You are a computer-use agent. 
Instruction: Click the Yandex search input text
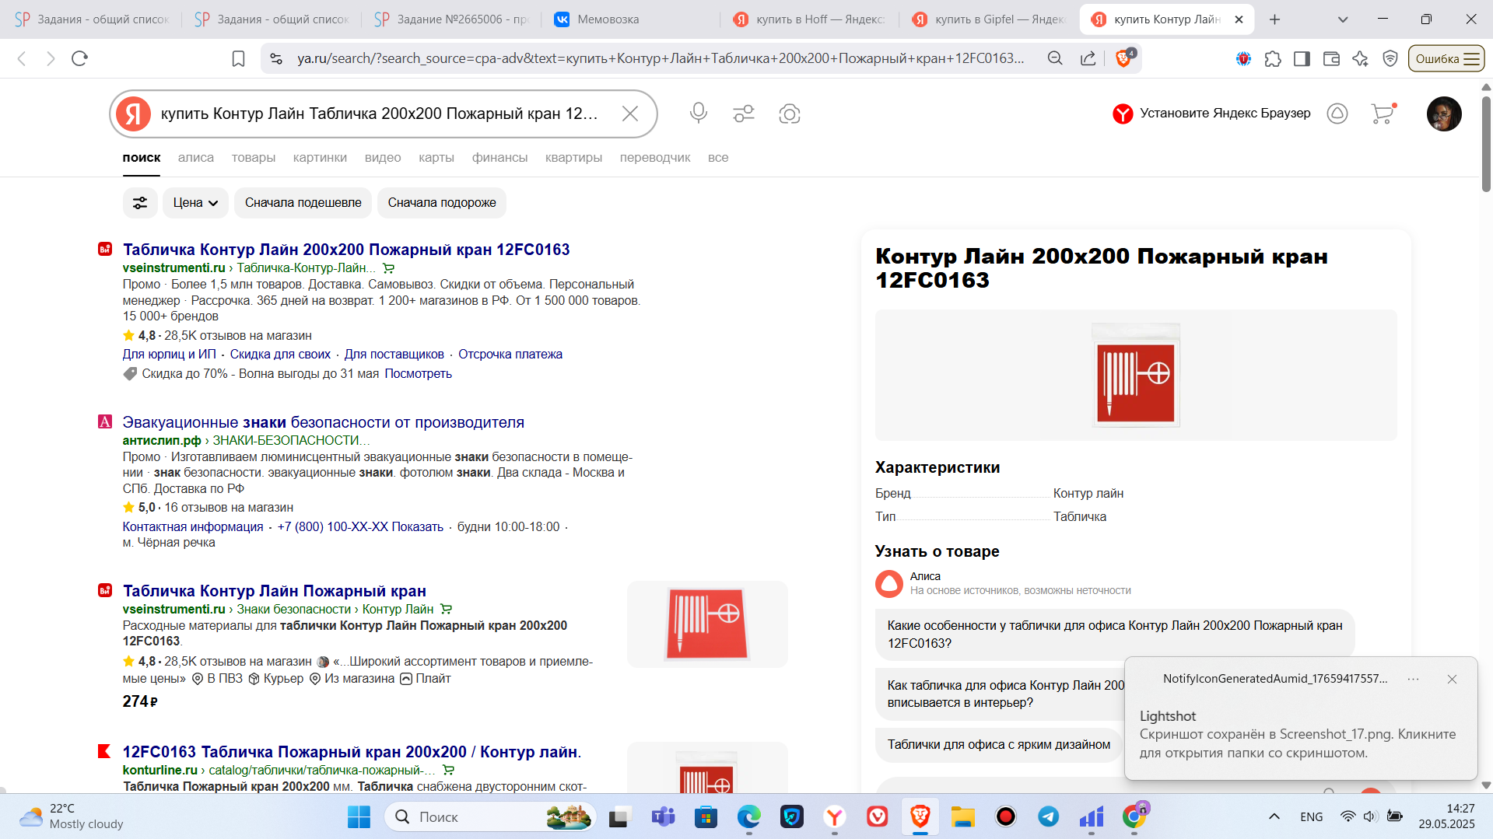pyautogui.click(x=380, y=114)
